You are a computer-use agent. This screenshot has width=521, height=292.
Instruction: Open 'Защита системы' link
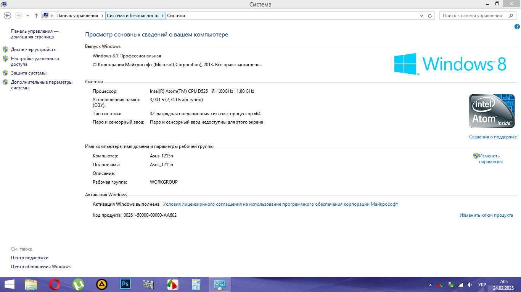29,73
